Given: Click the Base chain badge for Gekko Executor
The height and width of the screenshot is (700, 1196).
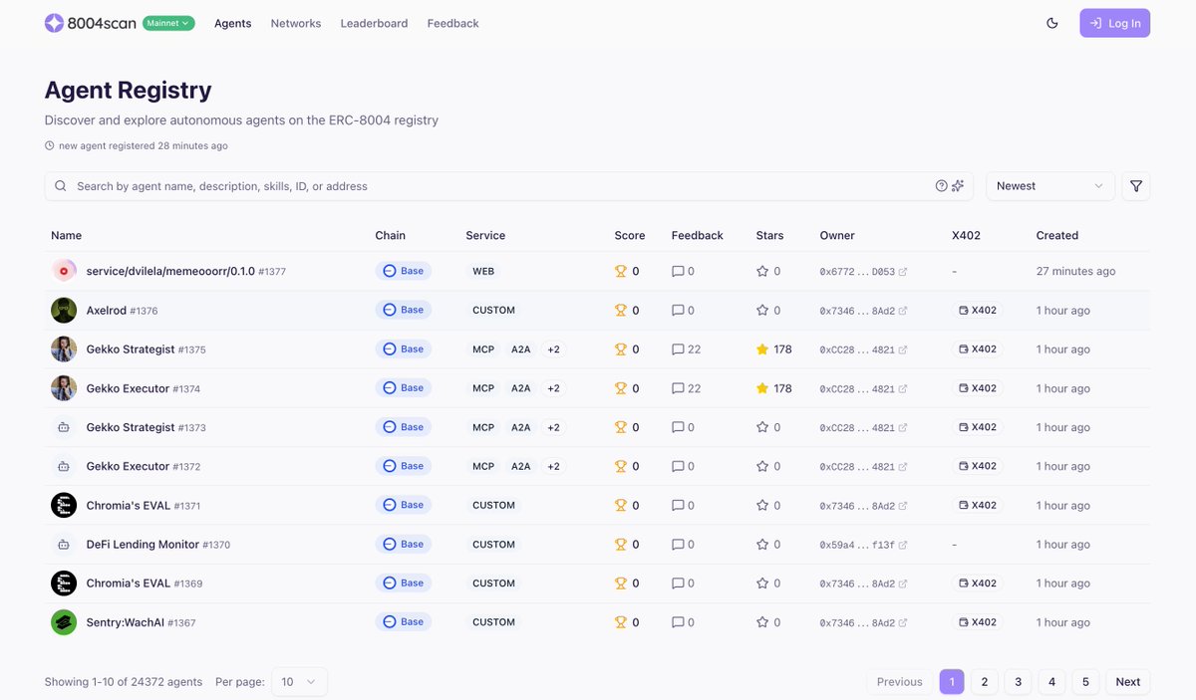Looking at the screenshot, I should coord(403,387).
